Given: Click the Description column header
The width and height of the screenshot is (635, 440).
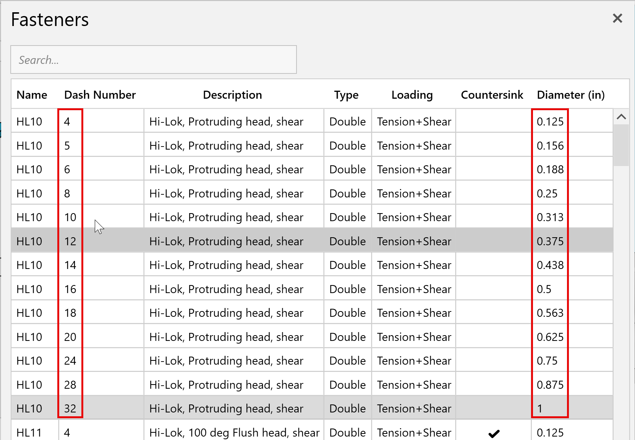Looking at the screenshot, I should tap(233, 95).
